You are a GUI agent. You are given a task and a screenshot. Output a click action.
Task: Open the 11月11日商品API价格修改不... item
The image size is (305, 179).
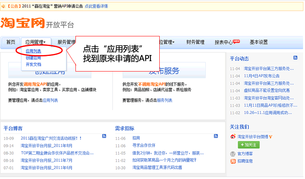coord(271,105)
